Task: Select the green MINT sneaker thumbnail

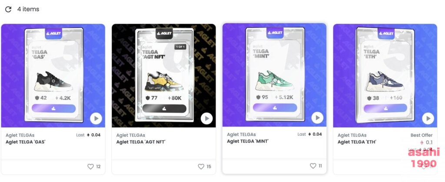Action: point(275,81)
